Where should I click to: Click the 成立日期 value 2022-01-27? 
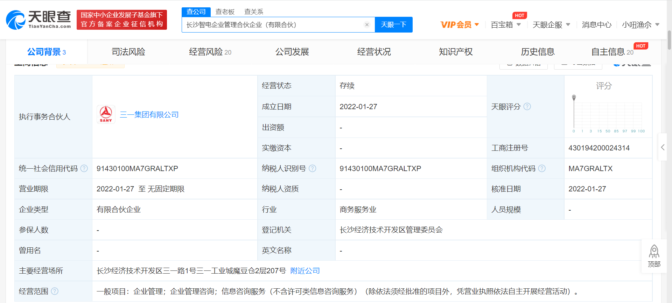tap(358, 106)
